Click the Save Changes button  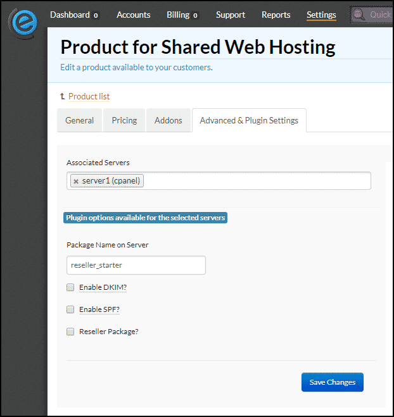pyautogui.click(x=332, y=382)
